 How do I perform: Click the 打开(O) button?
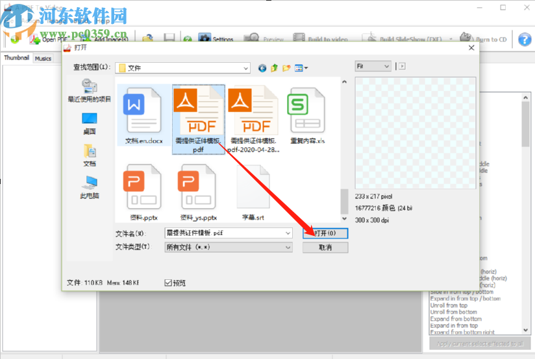coord(325,233)
